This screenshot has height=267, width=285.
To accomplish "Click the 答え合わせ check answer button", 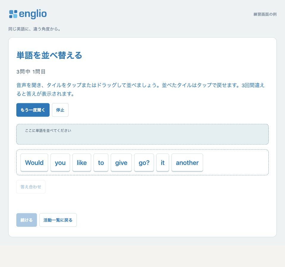I will [31, 187].
